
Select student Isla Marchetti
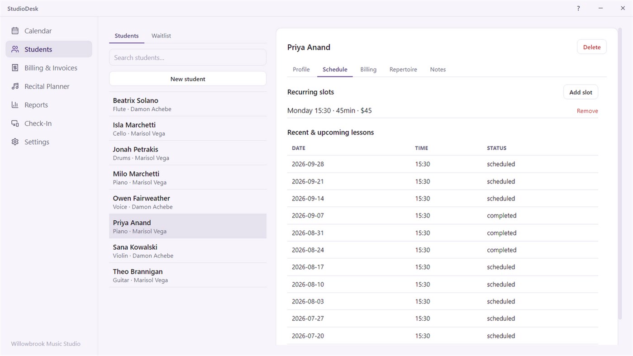(188, 128)
